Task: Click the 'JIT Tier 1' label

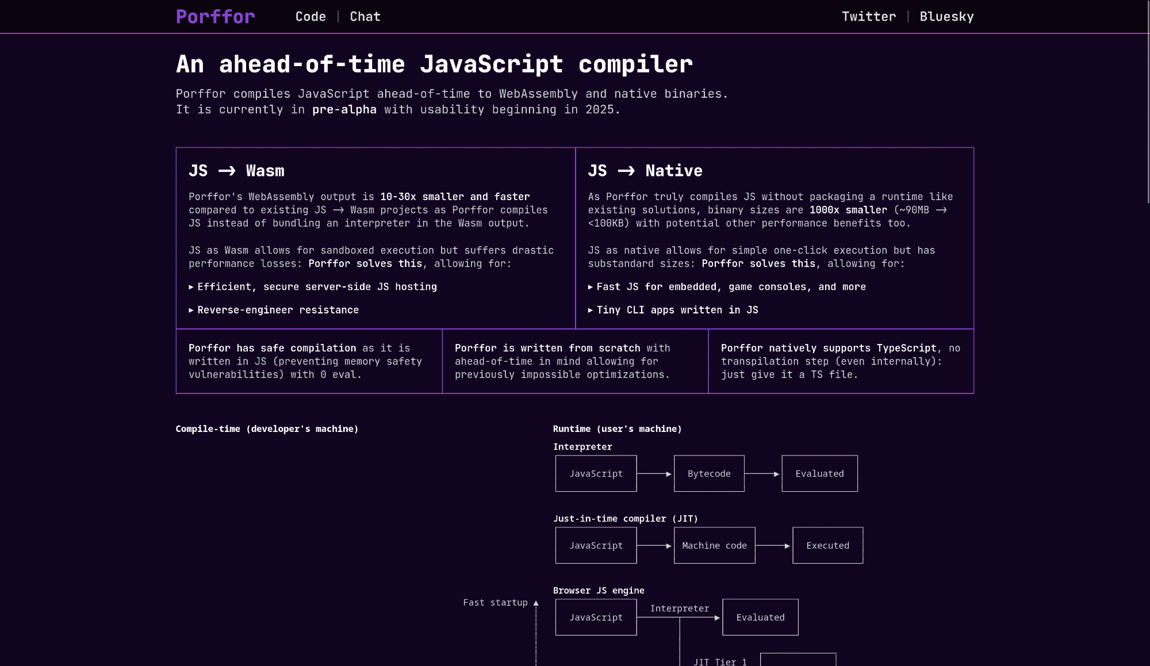Action: (x=720, y=662)
